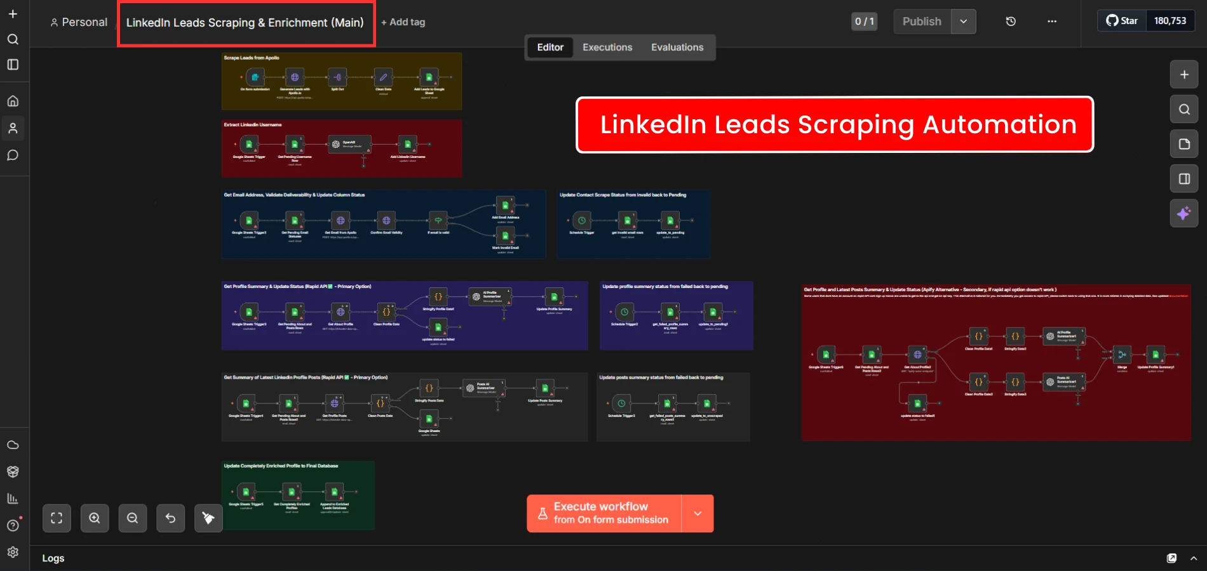1207x571 pixels.
Task: Open the AI assistant sparkle button
Action: 1184,213
